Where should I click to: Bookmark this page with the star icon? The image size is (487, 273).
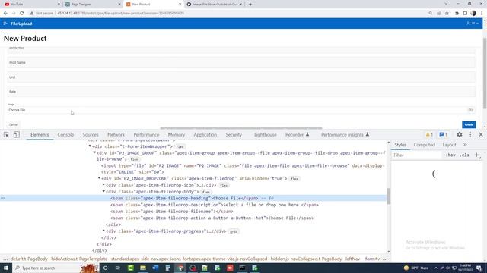(447, 14)
